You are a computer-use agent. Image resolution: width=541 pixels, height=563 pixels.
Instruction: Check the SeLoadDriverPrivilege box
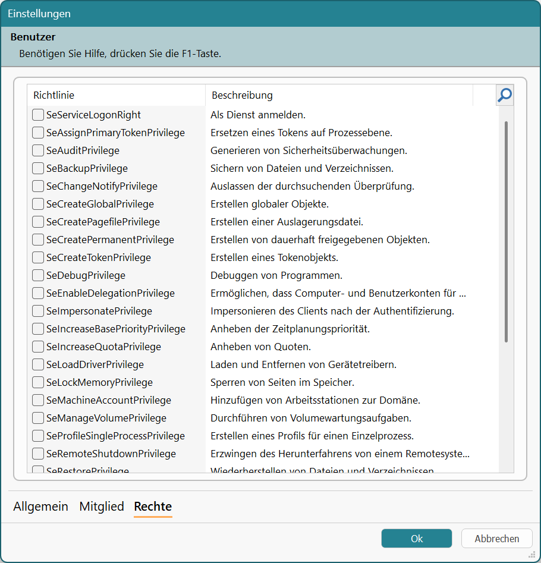coord(38,364)
